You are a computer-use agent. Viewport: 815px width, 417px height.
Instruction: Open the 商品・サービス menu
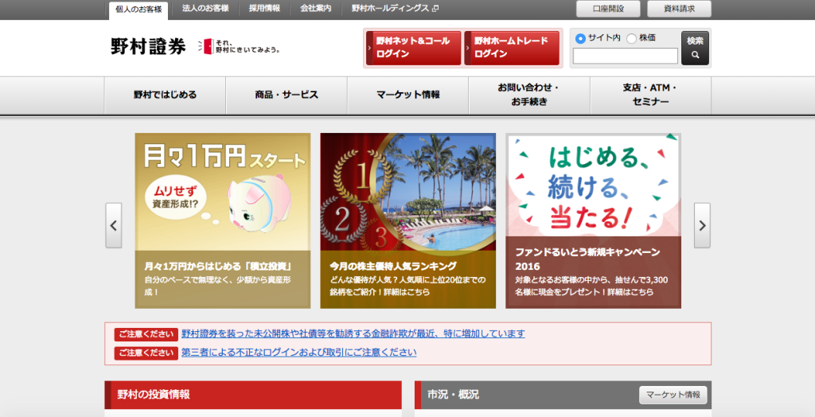(287, 95)
